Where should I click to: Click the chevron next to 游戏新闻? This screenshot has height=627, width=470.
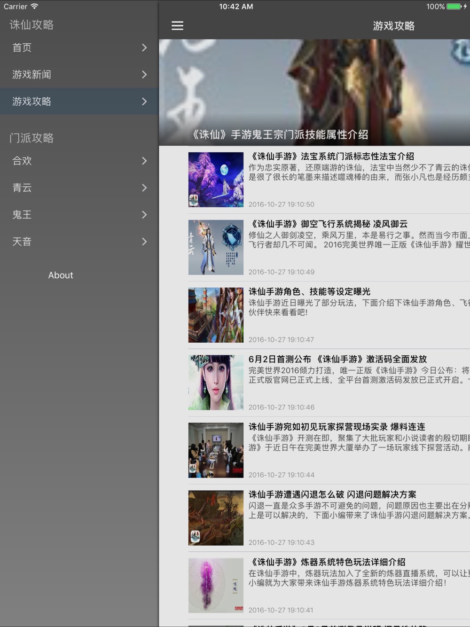point(144,74)
